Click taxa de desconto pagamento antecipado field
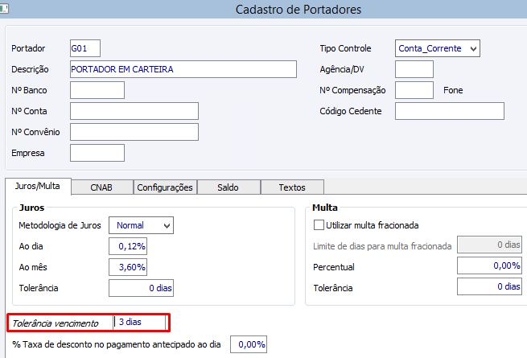The width and height of the screenshot is (527, 358). coord(249,344)
